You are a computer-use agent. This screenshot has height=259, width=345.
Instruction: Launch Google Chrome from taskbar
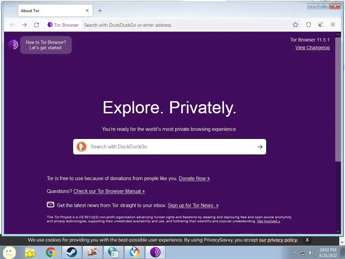coord(51,252)
